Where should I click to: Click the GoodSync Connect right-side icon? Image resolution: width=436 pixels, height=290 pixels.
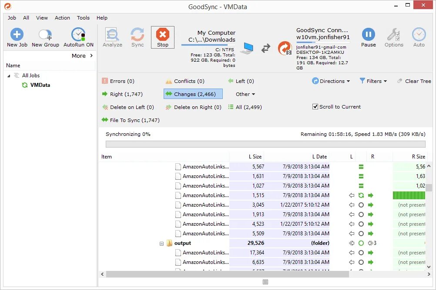pyautogui.click(x=285, y=48)
